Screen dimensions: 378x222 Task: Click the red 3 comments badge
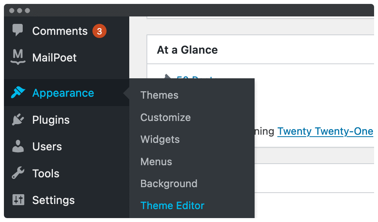click(99, 31)
